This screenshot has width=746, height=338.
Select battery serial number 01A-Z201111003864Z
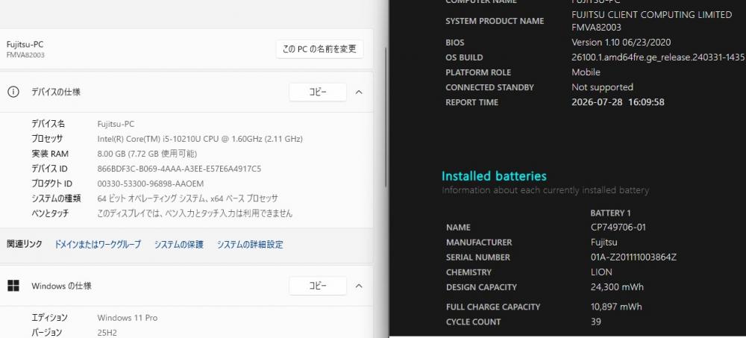633,257
